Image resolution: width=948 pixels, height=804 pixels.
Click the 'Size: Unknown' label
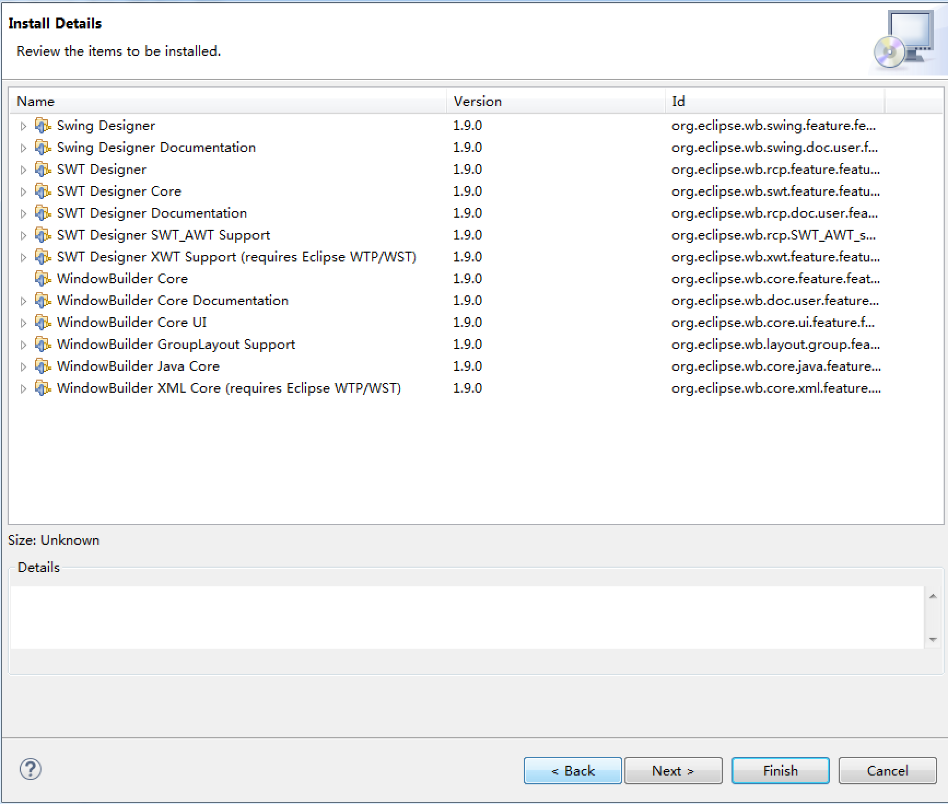54,540
